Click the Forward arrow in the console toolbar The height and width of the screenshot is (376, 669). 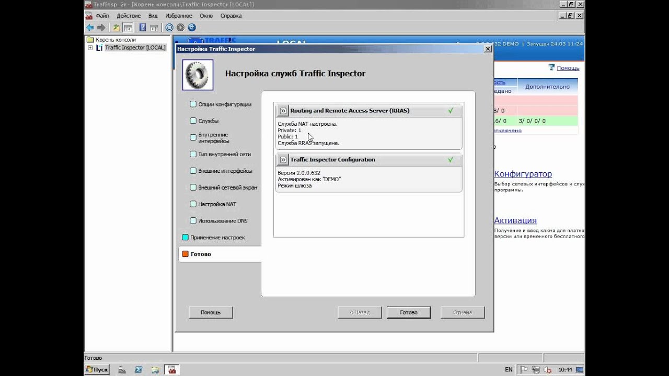pos(101,28)
